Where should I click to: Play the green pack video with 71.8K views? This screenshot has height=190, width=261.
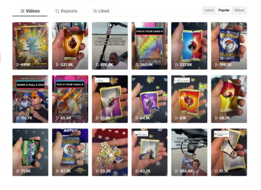[x=30, y=152]
